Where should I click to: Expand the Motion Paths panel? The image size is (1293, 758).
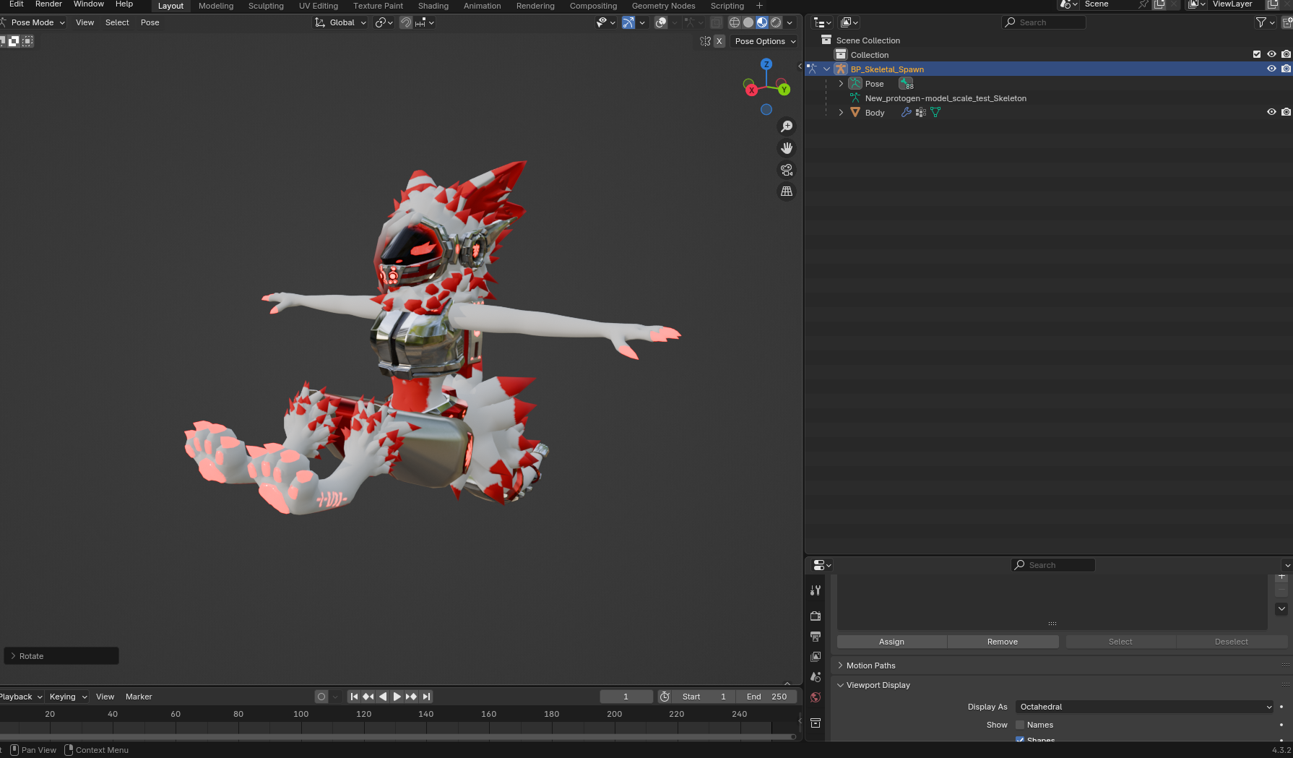coord(870,666)
